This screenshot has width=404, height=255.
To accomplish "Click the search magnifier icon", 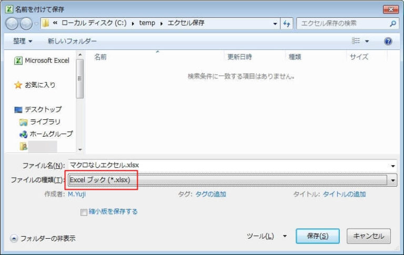I will pyautogui.click(x=392, y=24).
